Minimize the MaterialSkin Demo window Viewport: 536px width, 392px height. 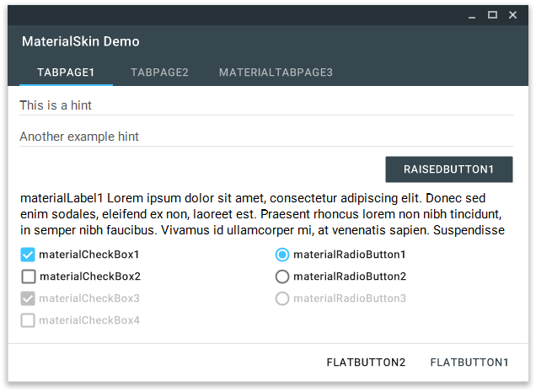pyautogui.click(x=472, y=15)
